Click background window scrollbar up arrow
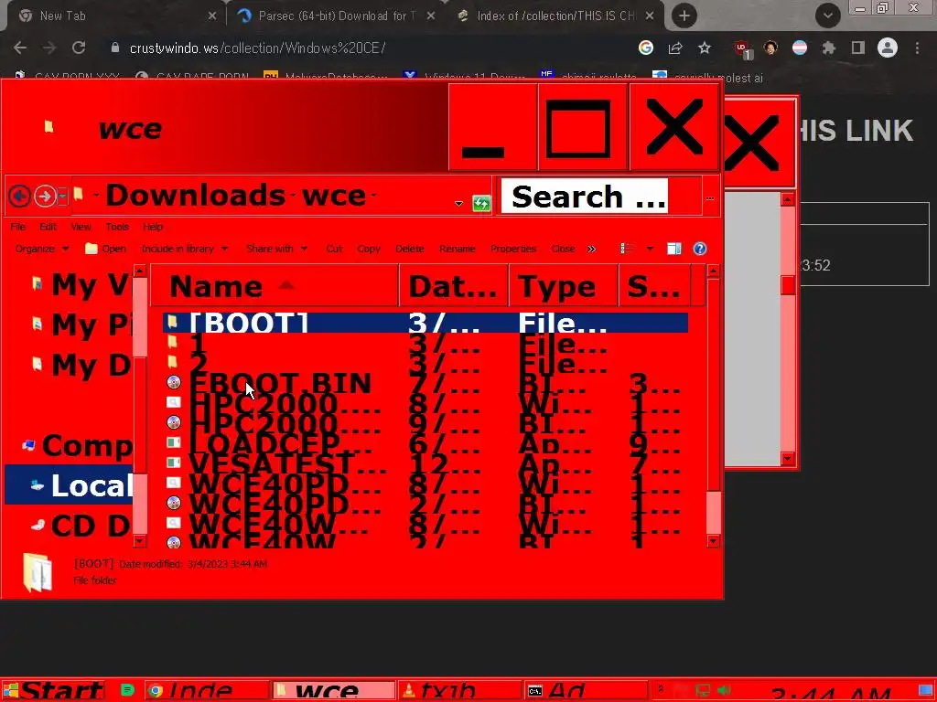 point(788,199)
